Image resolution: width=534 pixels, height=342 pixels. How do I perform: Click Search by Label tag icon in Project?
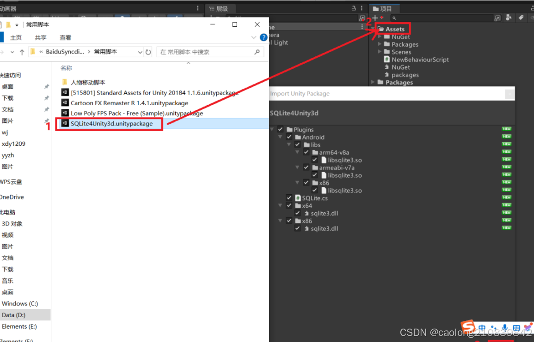pos(521,18)
